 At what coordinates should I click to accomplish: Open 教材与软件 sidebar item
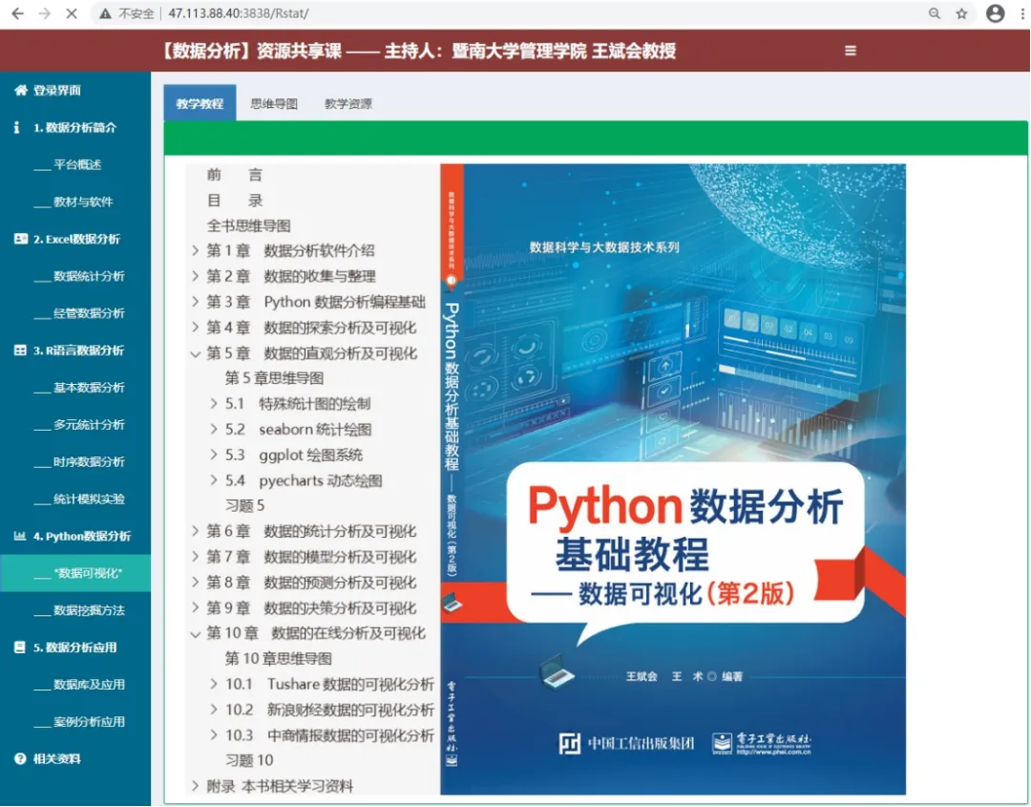(x=75, y=202)
